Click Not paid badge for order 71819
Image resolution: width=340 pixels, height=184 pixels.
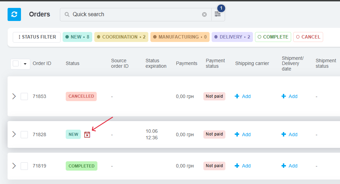point(214,166)
